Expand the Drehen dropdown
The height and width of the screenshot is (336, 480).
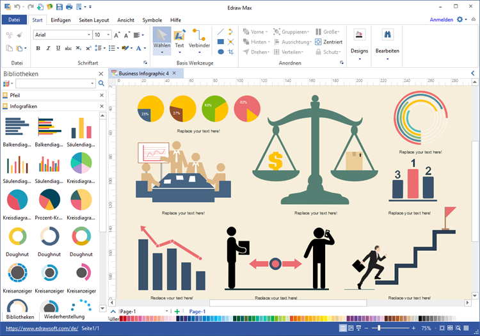pyautogui.click(x=269, y=52)
